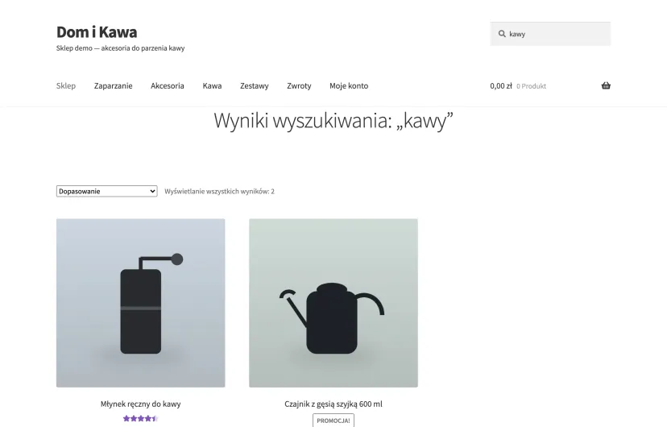Image resolution: width=667 pixels, height=427 pixels.
Task: Go to the Zaparzanie category
Action: (113, 85)
